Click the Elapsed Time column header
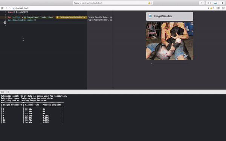The width and height of the screenshot is (226, 141). 32,105
